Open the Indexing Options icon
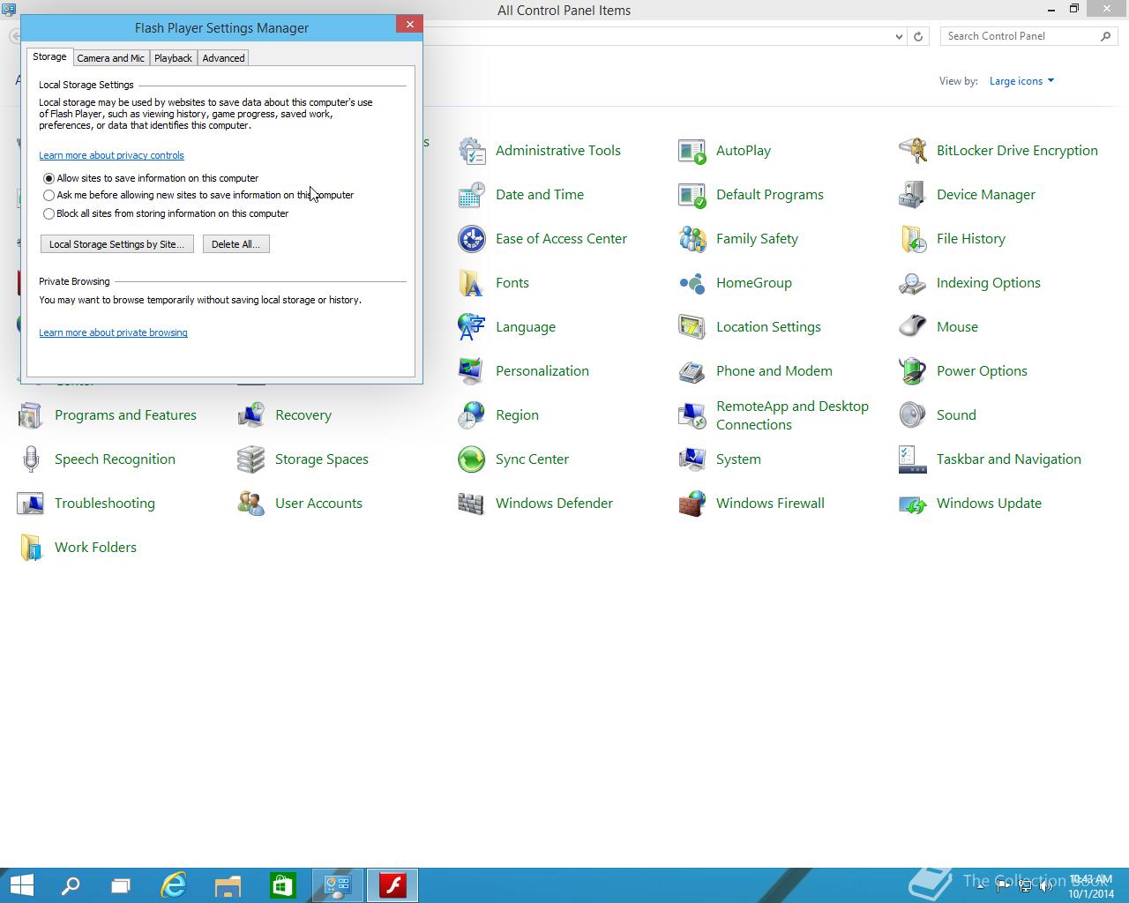Viewport: 1129px width, 903px height. (913, 283)
